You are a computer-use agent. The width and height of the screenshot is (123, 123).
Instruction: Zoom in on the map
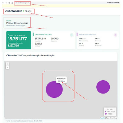(x=7, y=64)
